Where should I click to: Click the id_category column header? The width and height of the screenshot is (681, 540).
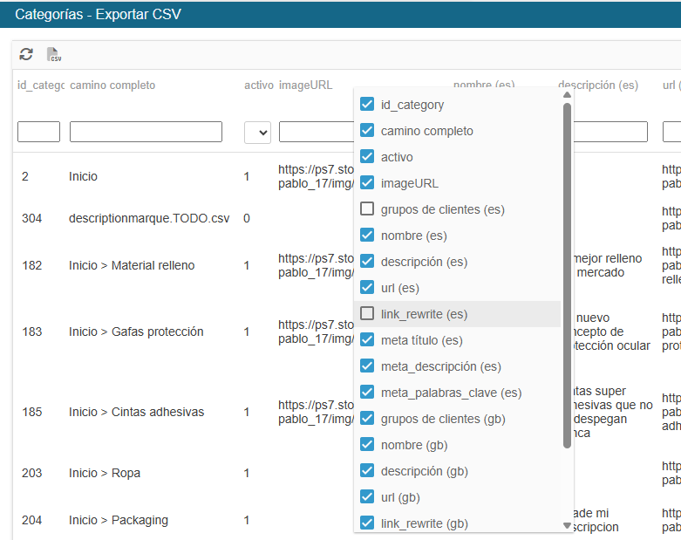point(41,85)
